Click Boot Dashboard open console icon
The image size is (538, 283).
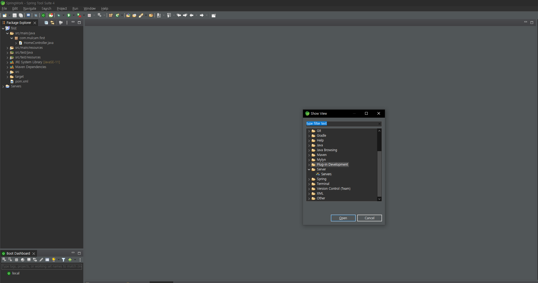tap(29, 259)
